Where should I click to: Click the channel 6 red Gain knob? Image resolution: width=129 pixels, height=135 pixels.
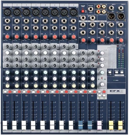click(x=55, y=37)
